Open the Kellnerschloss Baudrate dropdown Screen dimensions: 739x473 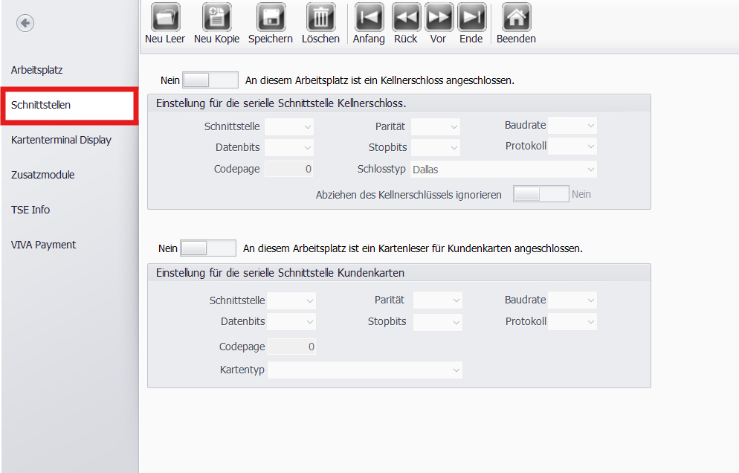(572, 126)
